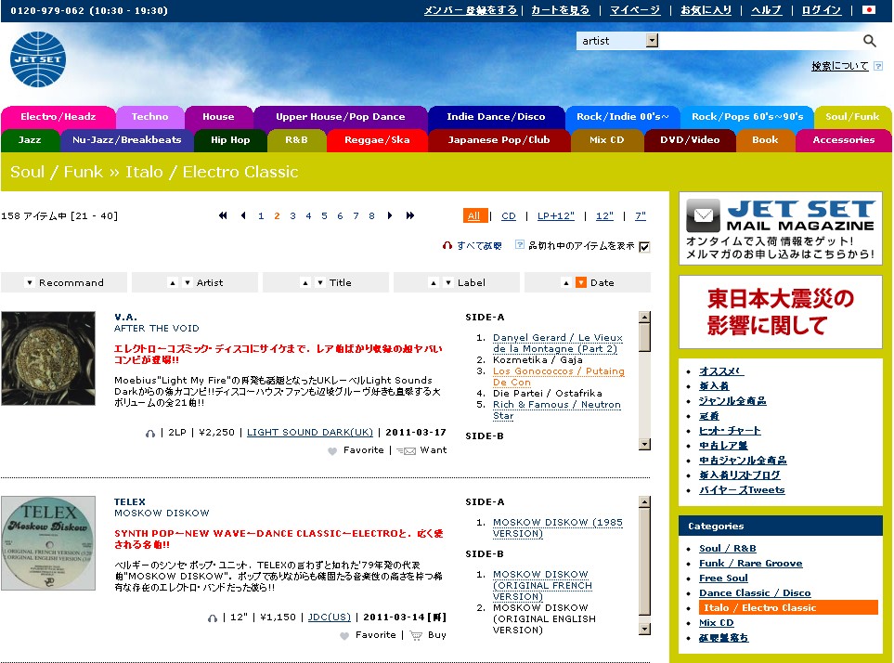Sort Date descending orange arrow
894x663 pixels.
581,283
